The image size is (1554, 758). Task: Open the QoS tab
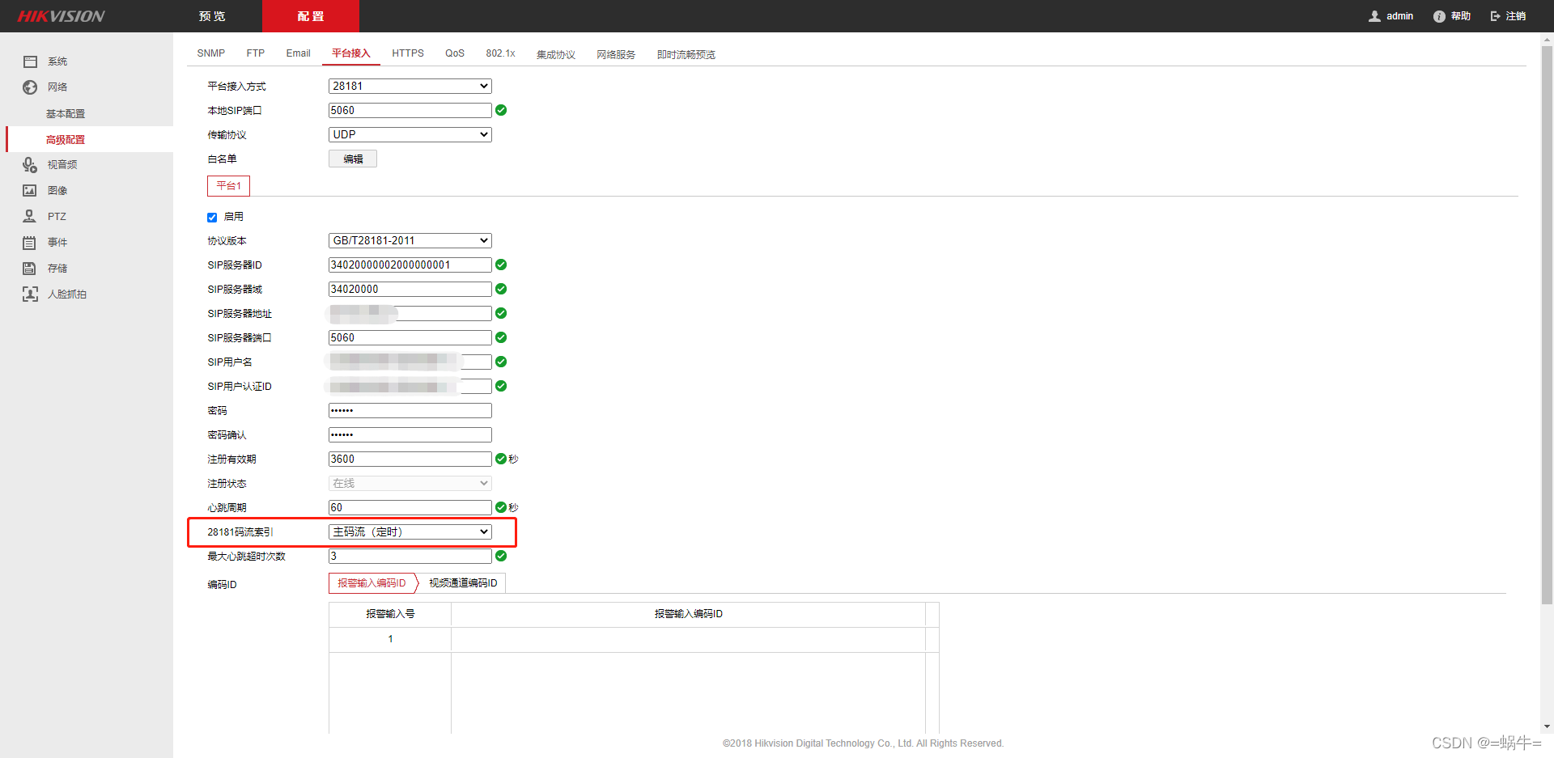coord(455,53)
